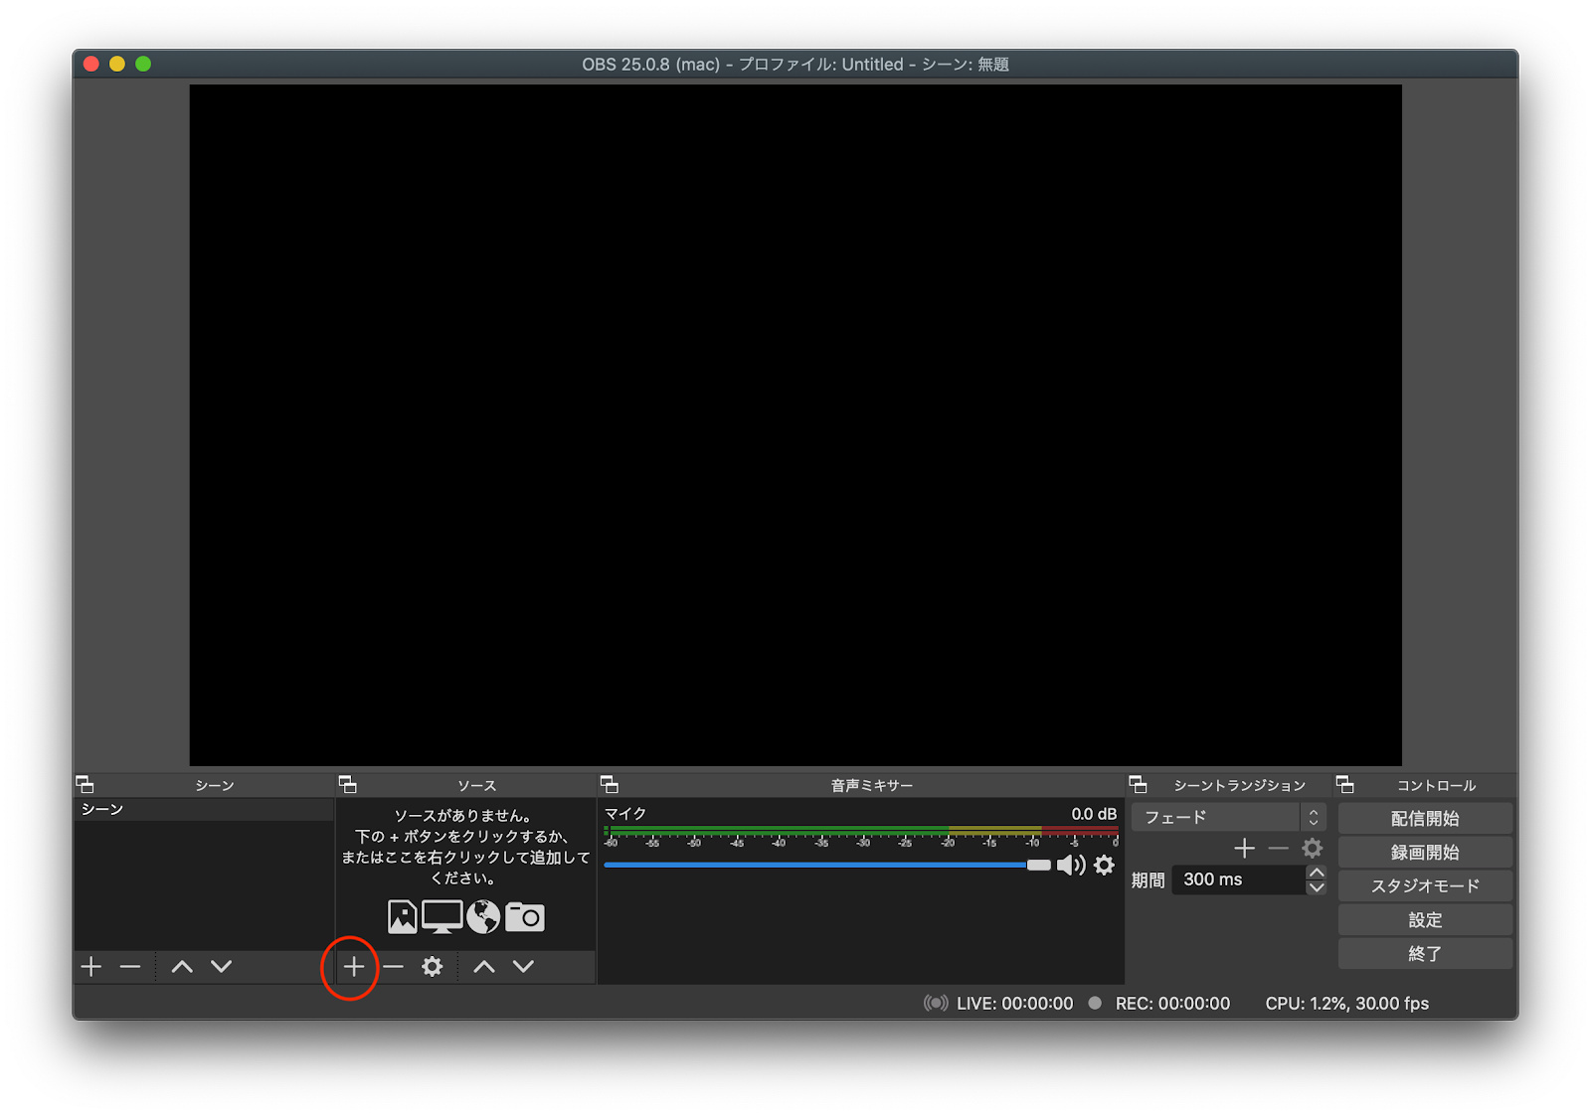
Task: Click the LIVE status stream icon
Action: click(936, 1003)
